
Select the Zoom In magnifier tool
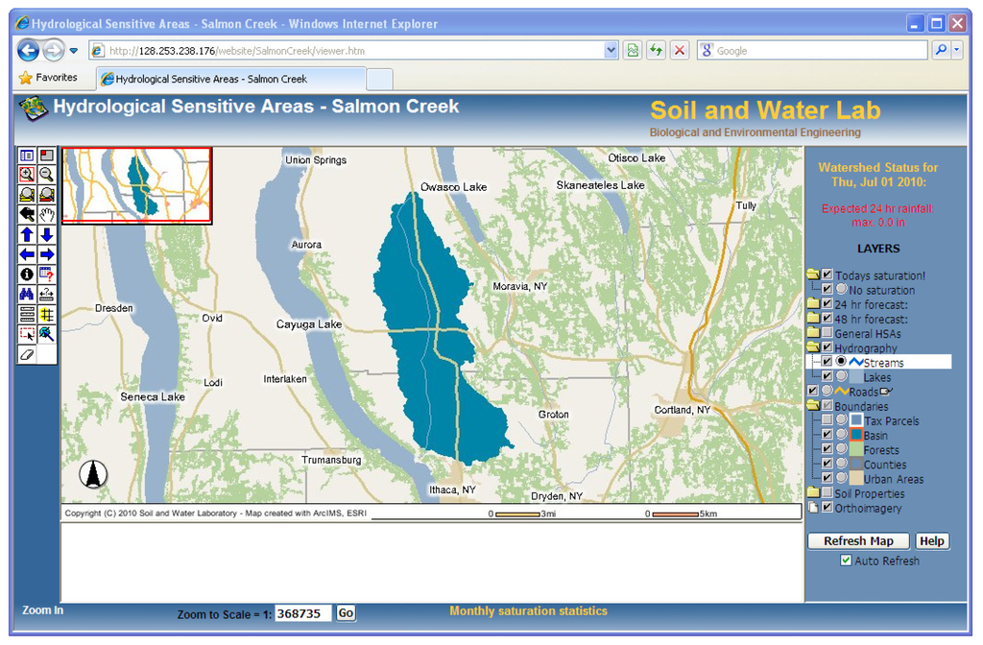point(27,174)
